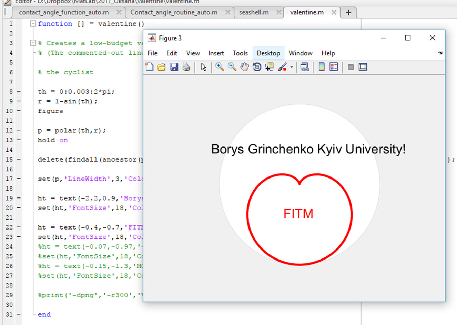The height and width of the screenshot is (325, 457).
Task: Enable the Data Cursor tool
Action: point(269,67)
